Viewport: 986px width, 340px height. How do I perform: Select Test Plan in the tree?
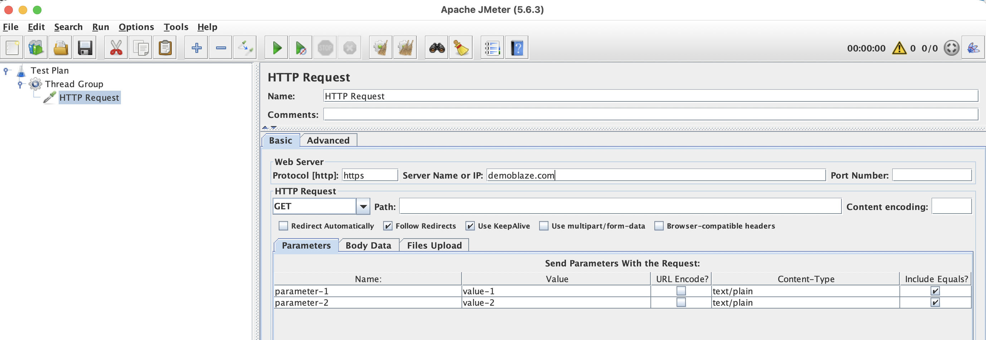point(50,71)
